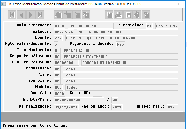
Task: Minimize the Manutencao window
Action: 152,4
